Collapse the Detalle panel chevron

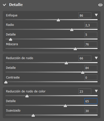4,5
